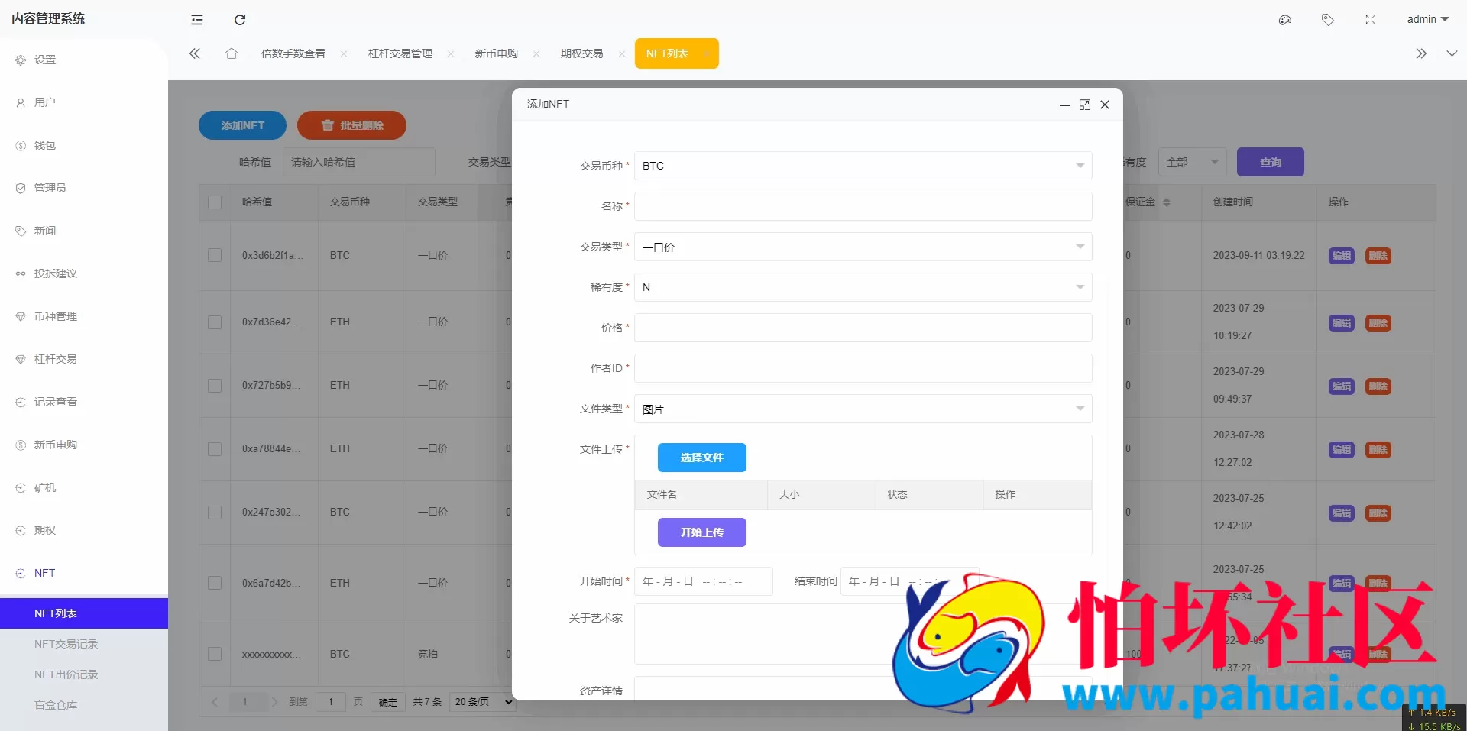The height and width of the screenshot is (731, 1467).
Task: Click the 查询 search button
Action: pos(1271,162)
